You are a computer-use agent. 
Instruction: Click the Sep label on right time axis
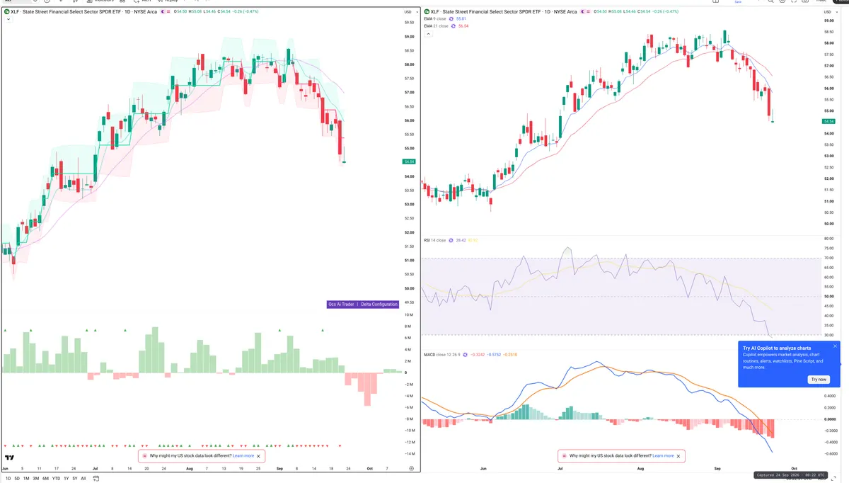pyautogui.click(x=718, y=468)
